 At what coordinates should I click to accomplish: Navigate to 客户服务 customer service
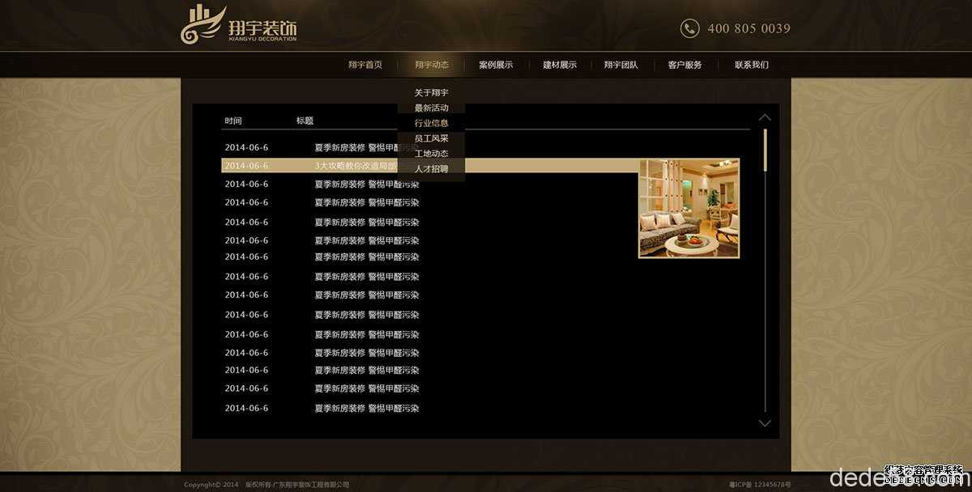pos(685,65)
